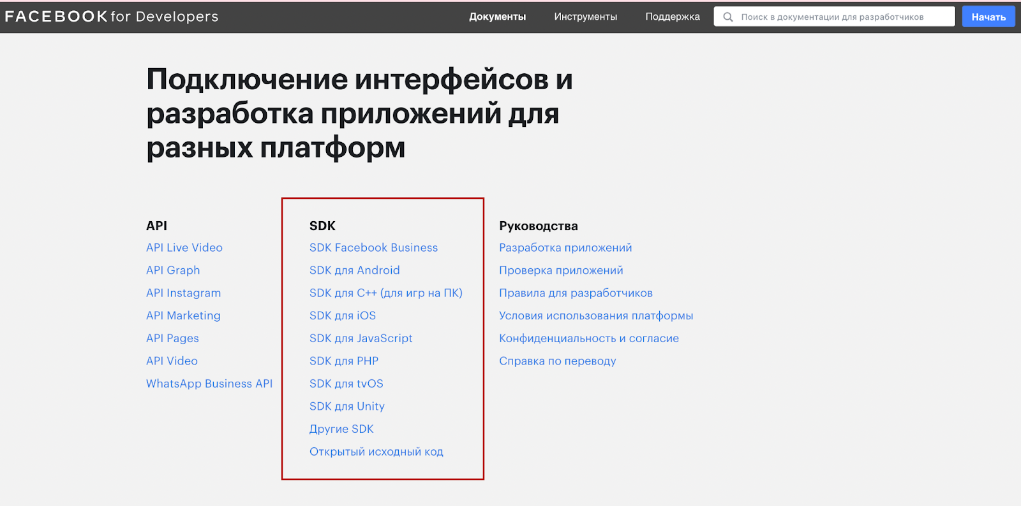Click the search magnifier icon

(728, 17)
